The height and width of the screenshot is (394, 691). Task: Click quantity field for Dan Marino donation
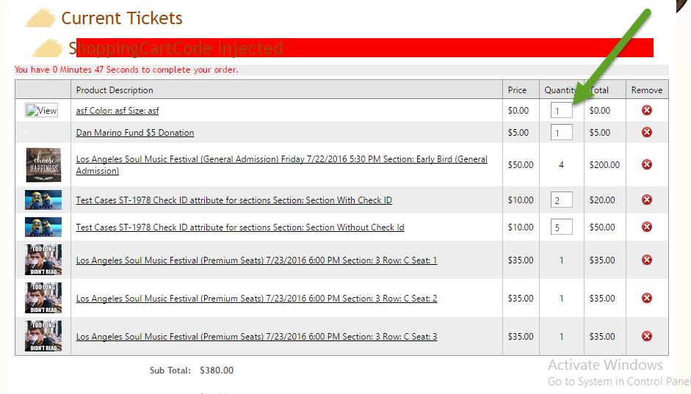pos(561,133)
